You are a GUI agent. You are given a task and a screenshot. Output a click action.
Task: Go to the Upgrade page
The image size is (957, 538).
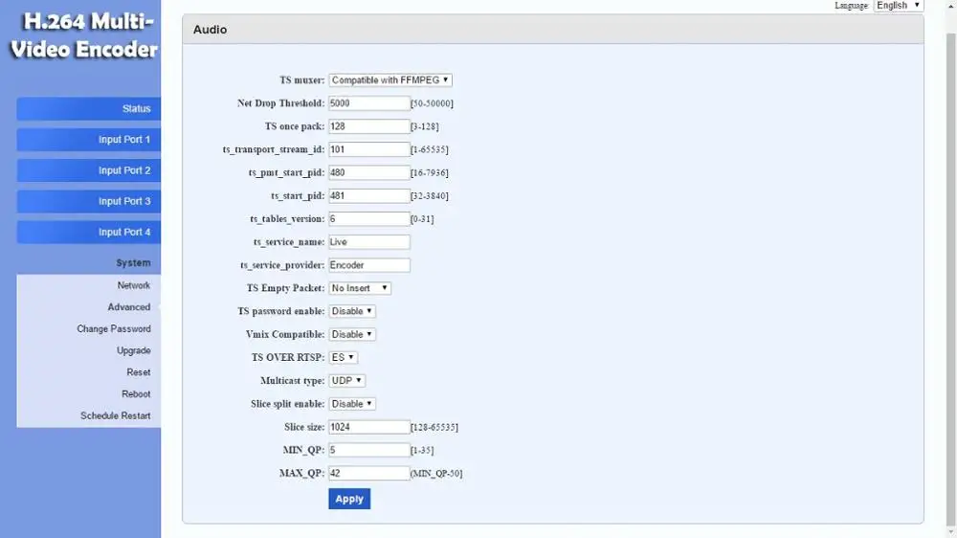pyautogui.click(x=134, y=350)
